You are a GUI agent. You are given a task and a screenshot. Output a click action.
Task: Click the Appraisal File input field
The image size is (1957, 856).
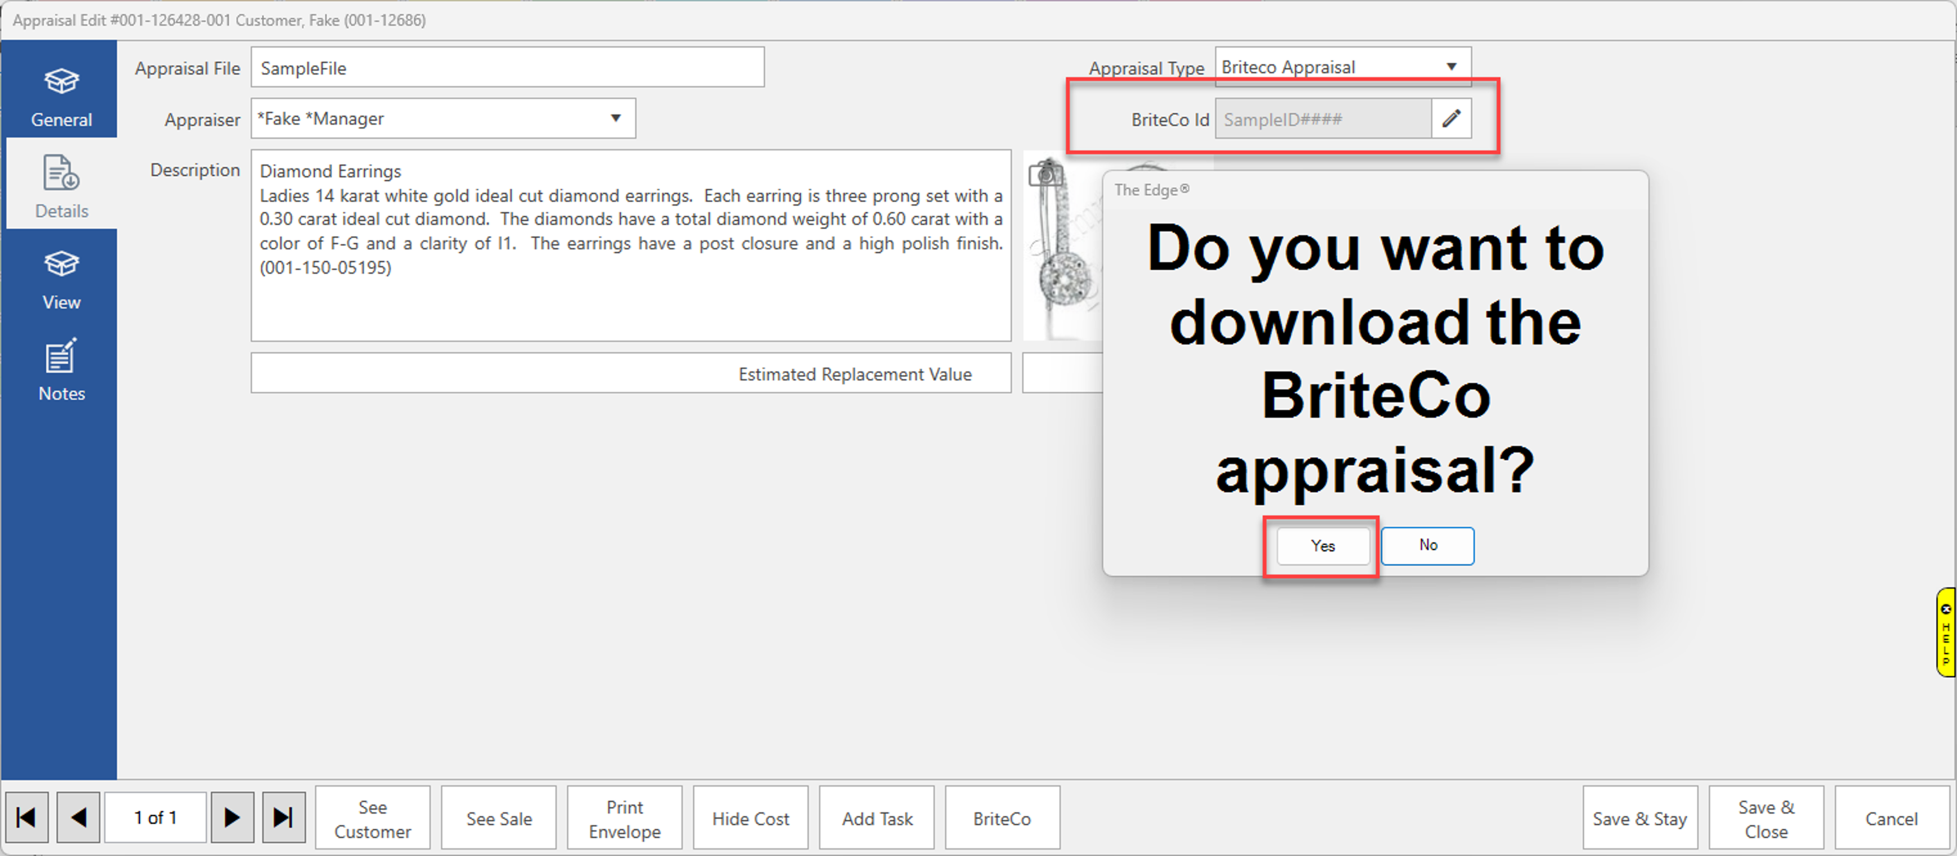[x=507, y=67]
